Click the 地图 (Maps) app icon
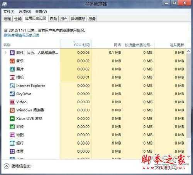 coord(12,135)
